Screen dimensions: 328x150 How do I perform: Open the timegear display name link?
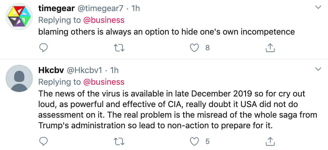tap(56, 8)
